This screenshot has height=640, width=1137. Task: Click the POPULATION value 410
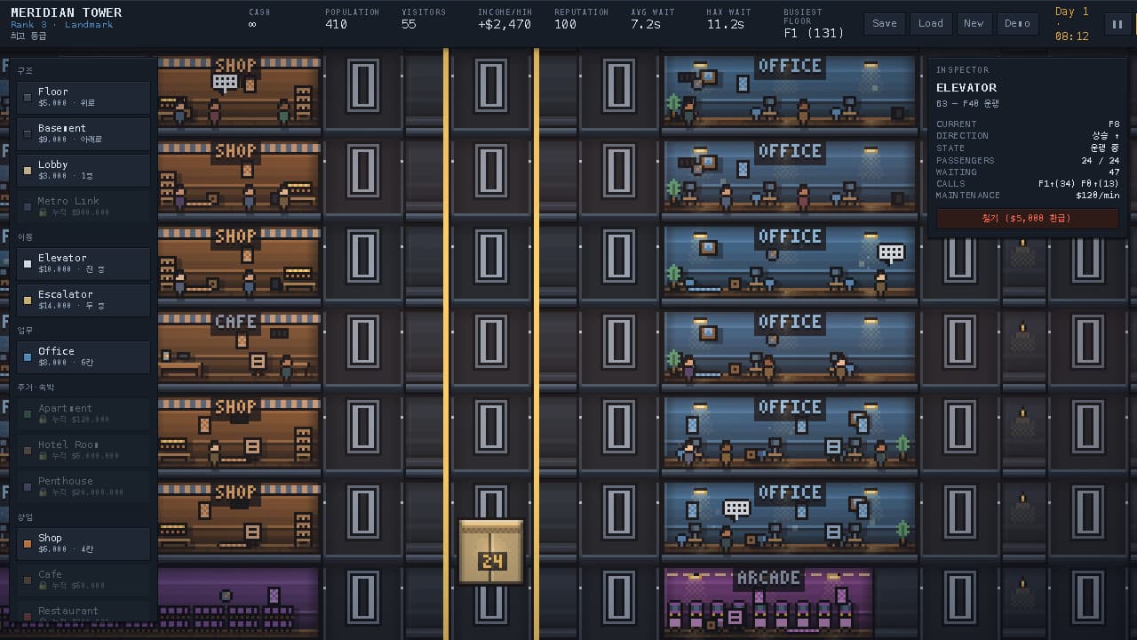coord(337,25)
